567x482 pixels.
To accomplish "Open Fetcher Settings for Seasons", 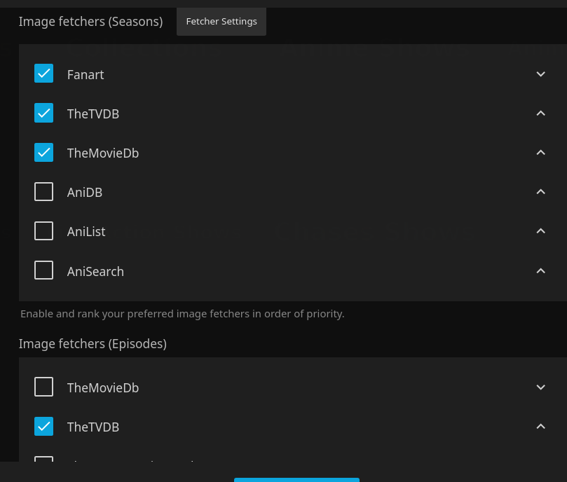I will [221, 21].
